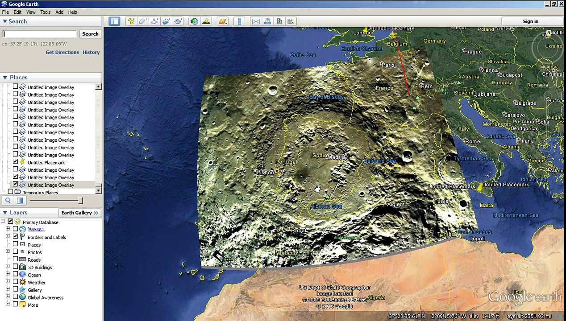Collapse the Search panel triangle
The image size is (566, 321).
pyautogui.click(x=4, y=21)
